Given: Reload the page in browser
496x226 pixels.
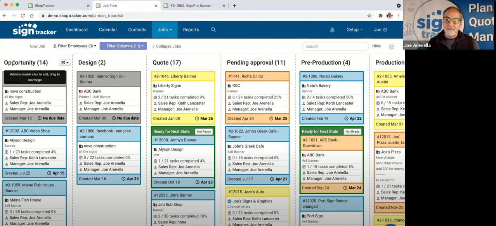Looking at the screenshot, I should (x=23, y=16).
